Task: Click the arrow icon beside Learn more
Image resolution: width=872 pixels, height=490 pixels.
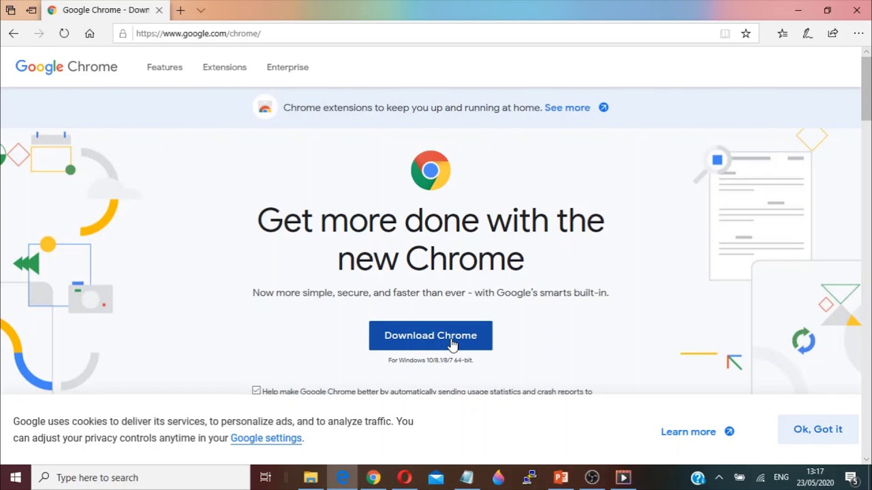Action: click(x=730, y=431)
